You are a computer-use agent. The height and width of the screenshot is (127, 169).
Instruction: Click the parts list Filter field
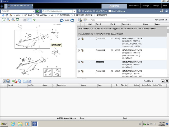109,20
